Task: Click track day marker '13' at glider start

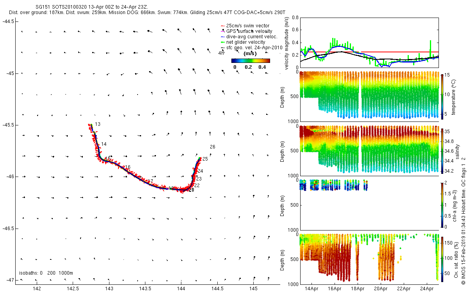Action: pyautogui.click(x=98, y=124)
